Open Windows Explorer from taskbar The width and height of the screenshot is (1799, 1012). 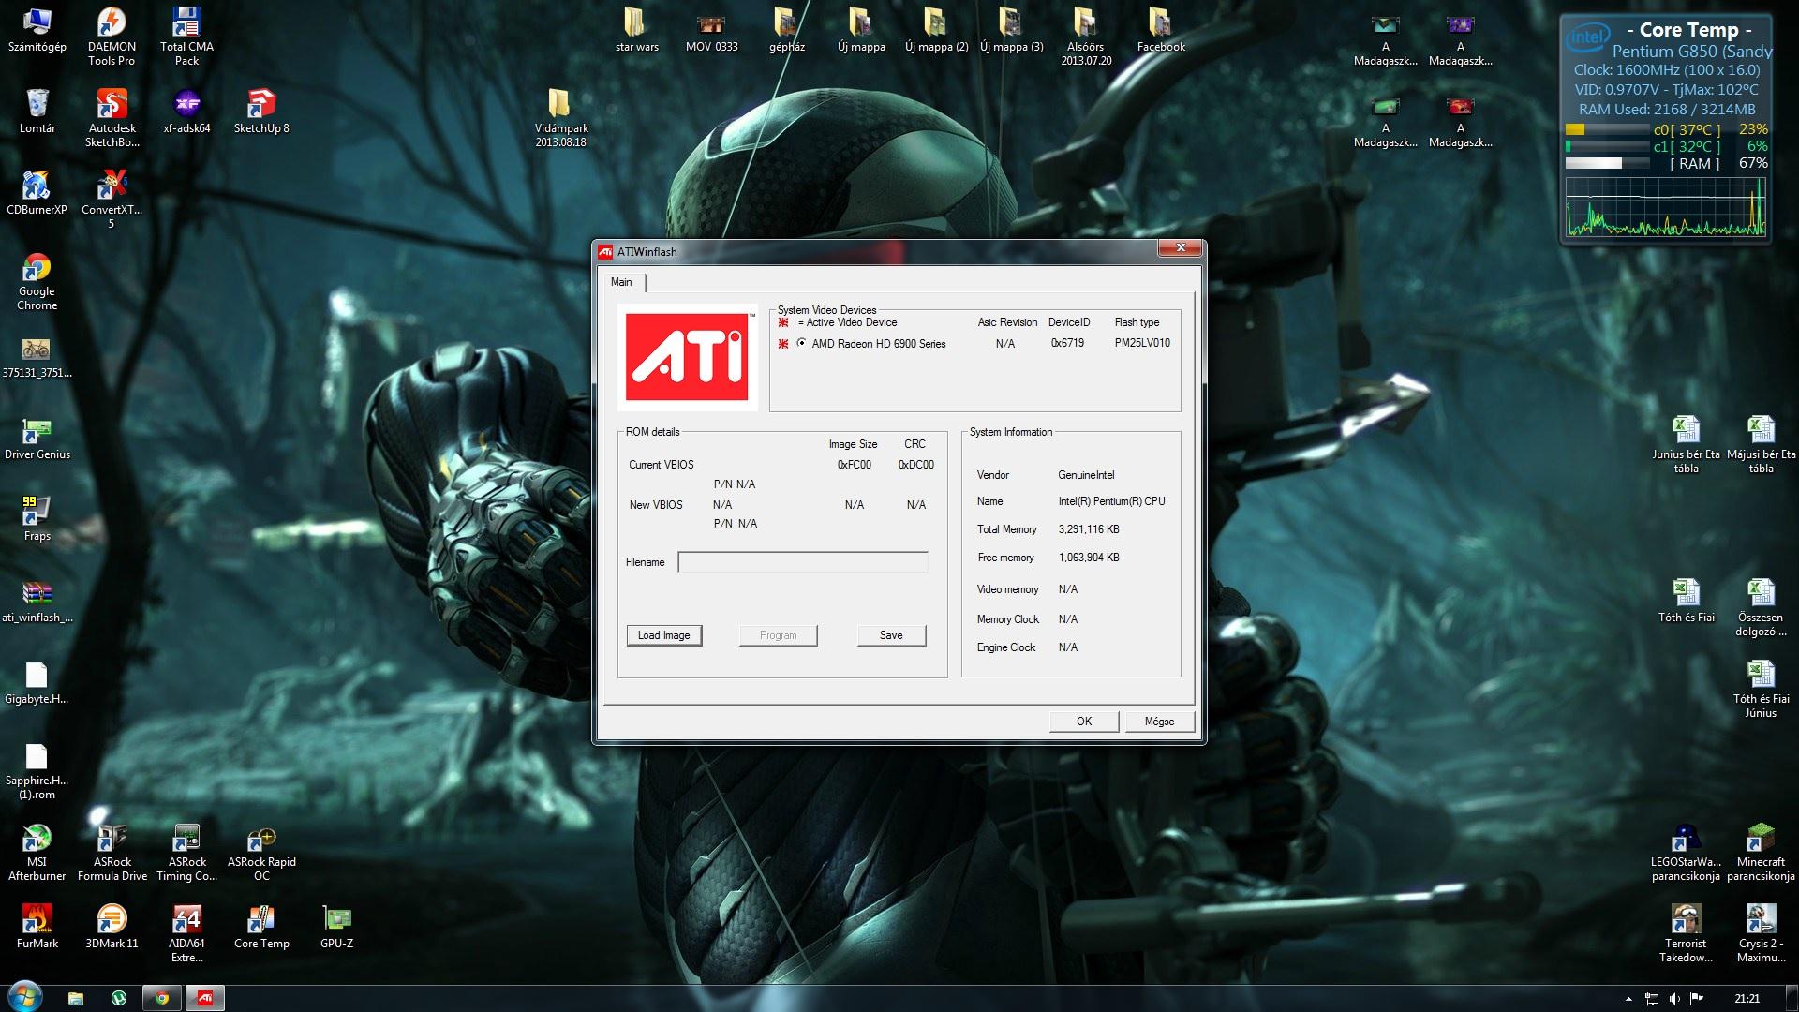[x=76, y=998]
